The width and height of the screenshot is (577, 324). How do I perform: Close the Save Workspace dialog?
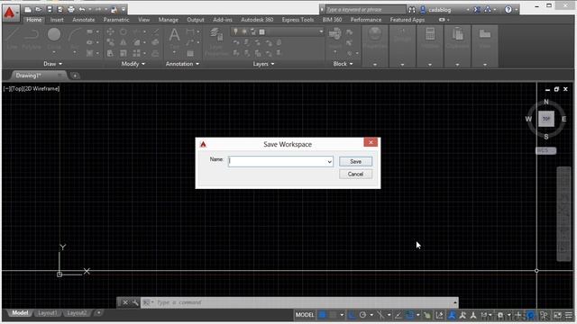(x=371, y=142)
